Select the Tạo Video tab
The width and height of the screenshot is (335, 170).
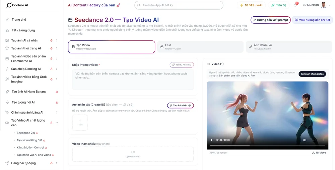(x=112, y=47)
